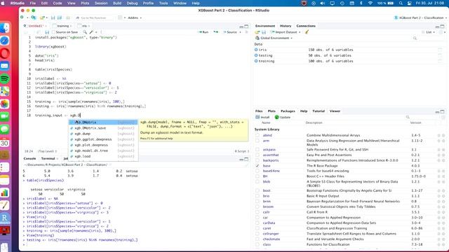The height and width of the screenshot is (252, 449).
Task: Switch to the Plots tab
Action: tap(272, 111)
